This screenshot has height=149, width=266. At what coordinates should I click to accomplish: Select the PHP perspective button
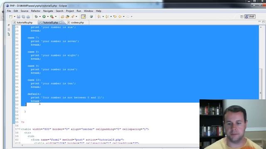click(x=250, y=17)
